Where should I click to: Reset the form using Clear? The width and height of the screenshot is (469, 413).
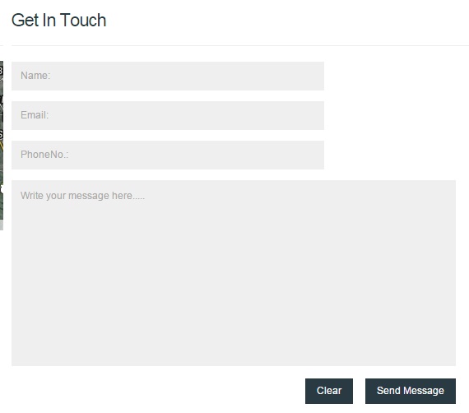[329, 391]
